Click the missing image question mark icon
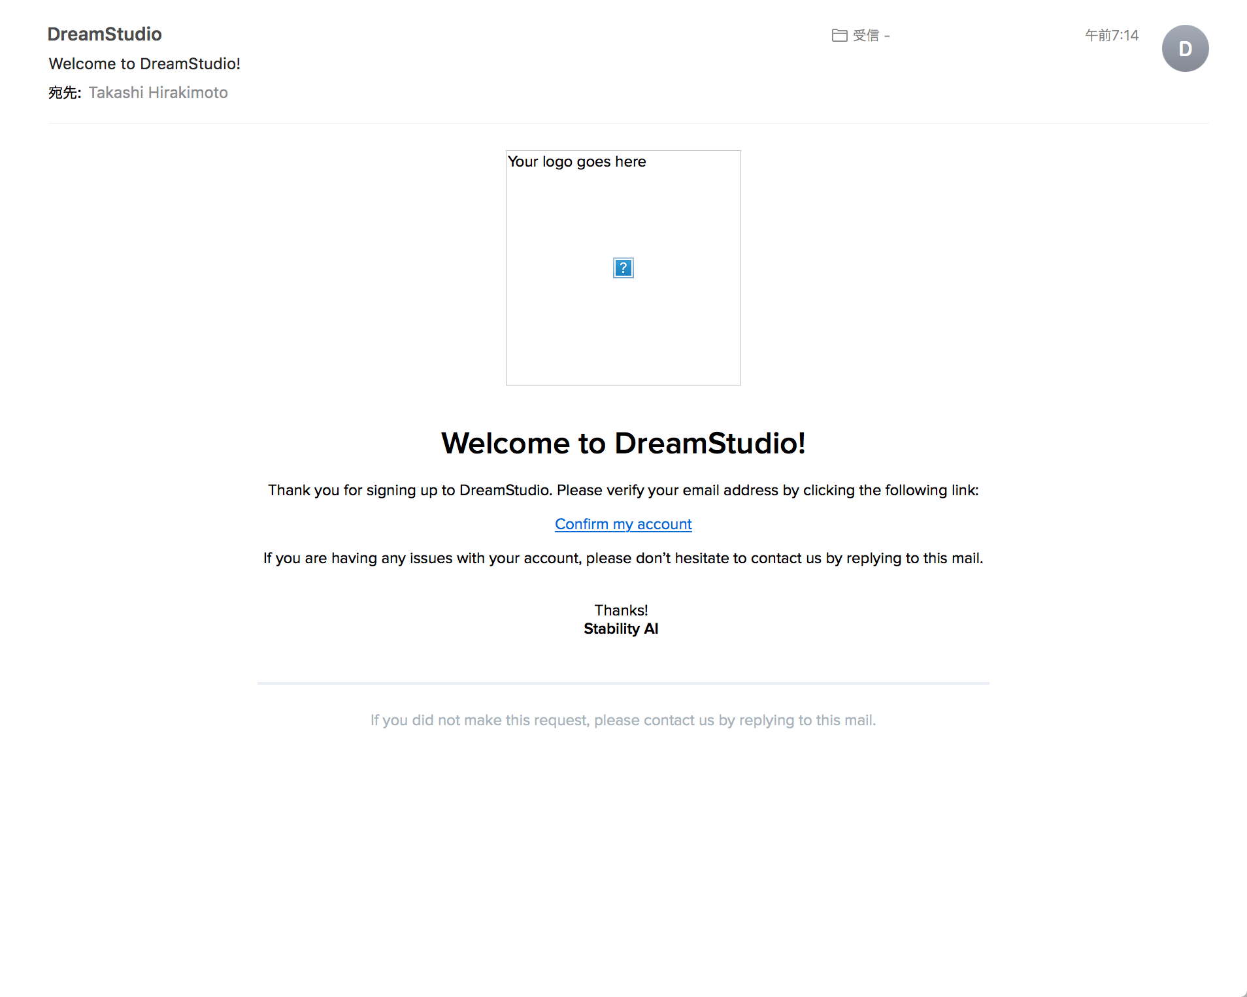 coord(623,268)
